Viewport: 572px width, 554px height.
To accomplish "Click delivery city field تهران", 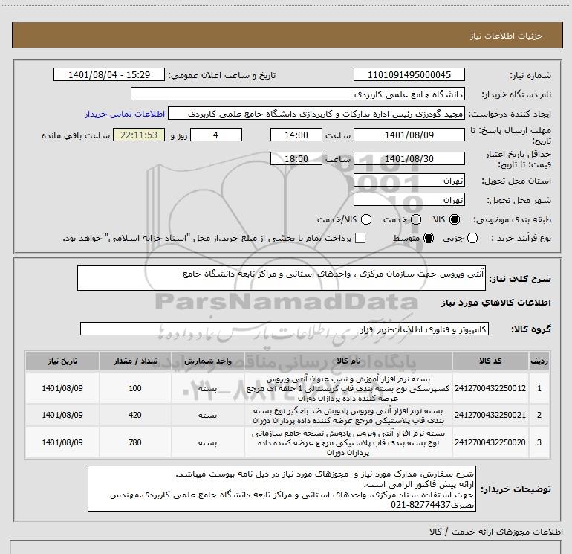I will [x=409, y=199].
